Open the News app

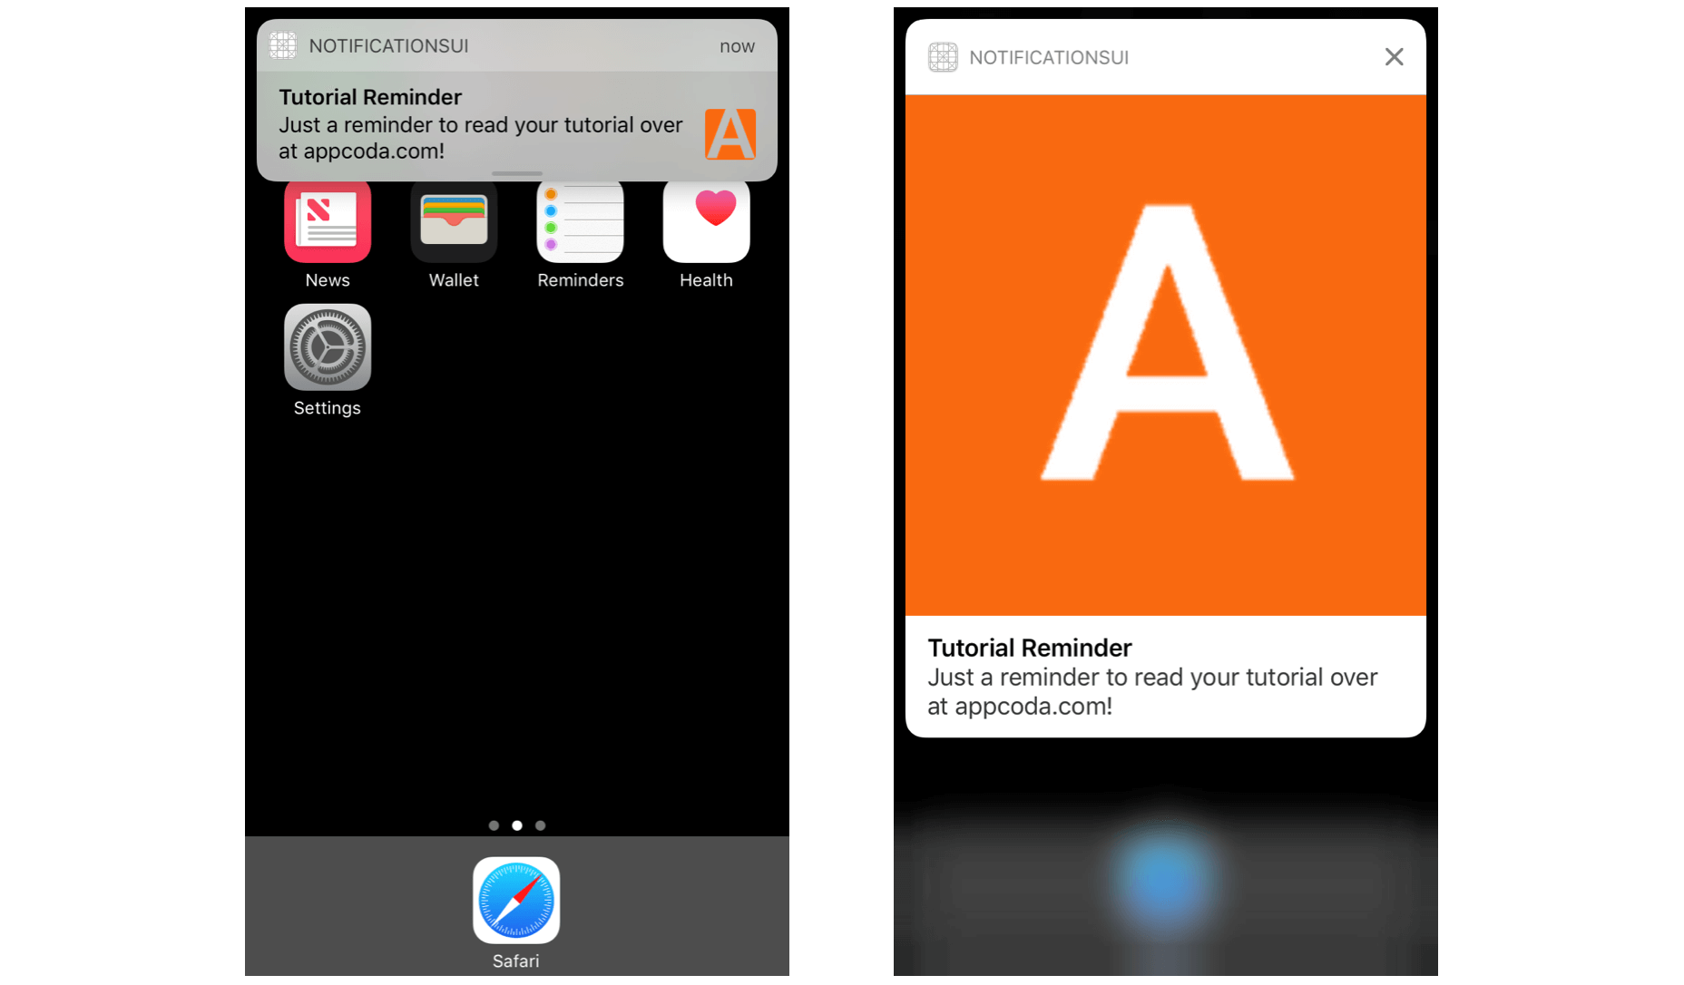click(327, 220)
